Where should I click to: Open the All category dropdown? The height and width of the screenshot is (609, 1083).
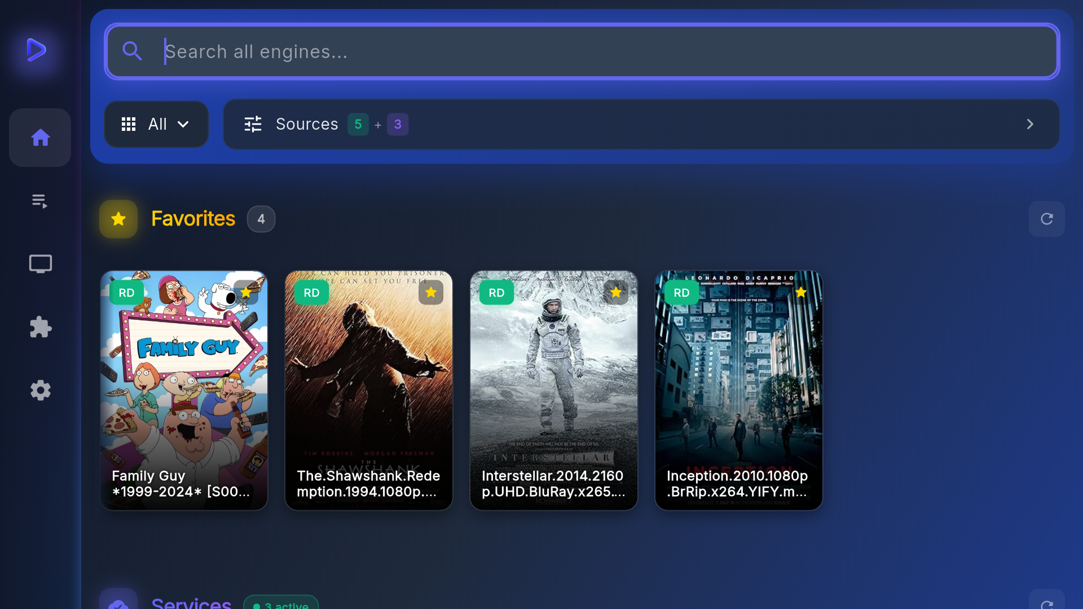click(x=156, y=124)
